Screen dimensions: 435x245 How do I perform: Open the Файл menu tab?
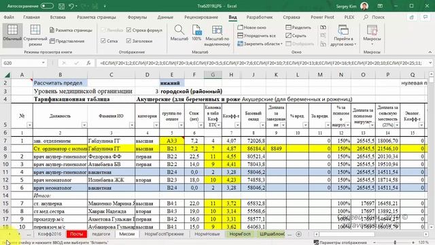(x=9, y=17)
